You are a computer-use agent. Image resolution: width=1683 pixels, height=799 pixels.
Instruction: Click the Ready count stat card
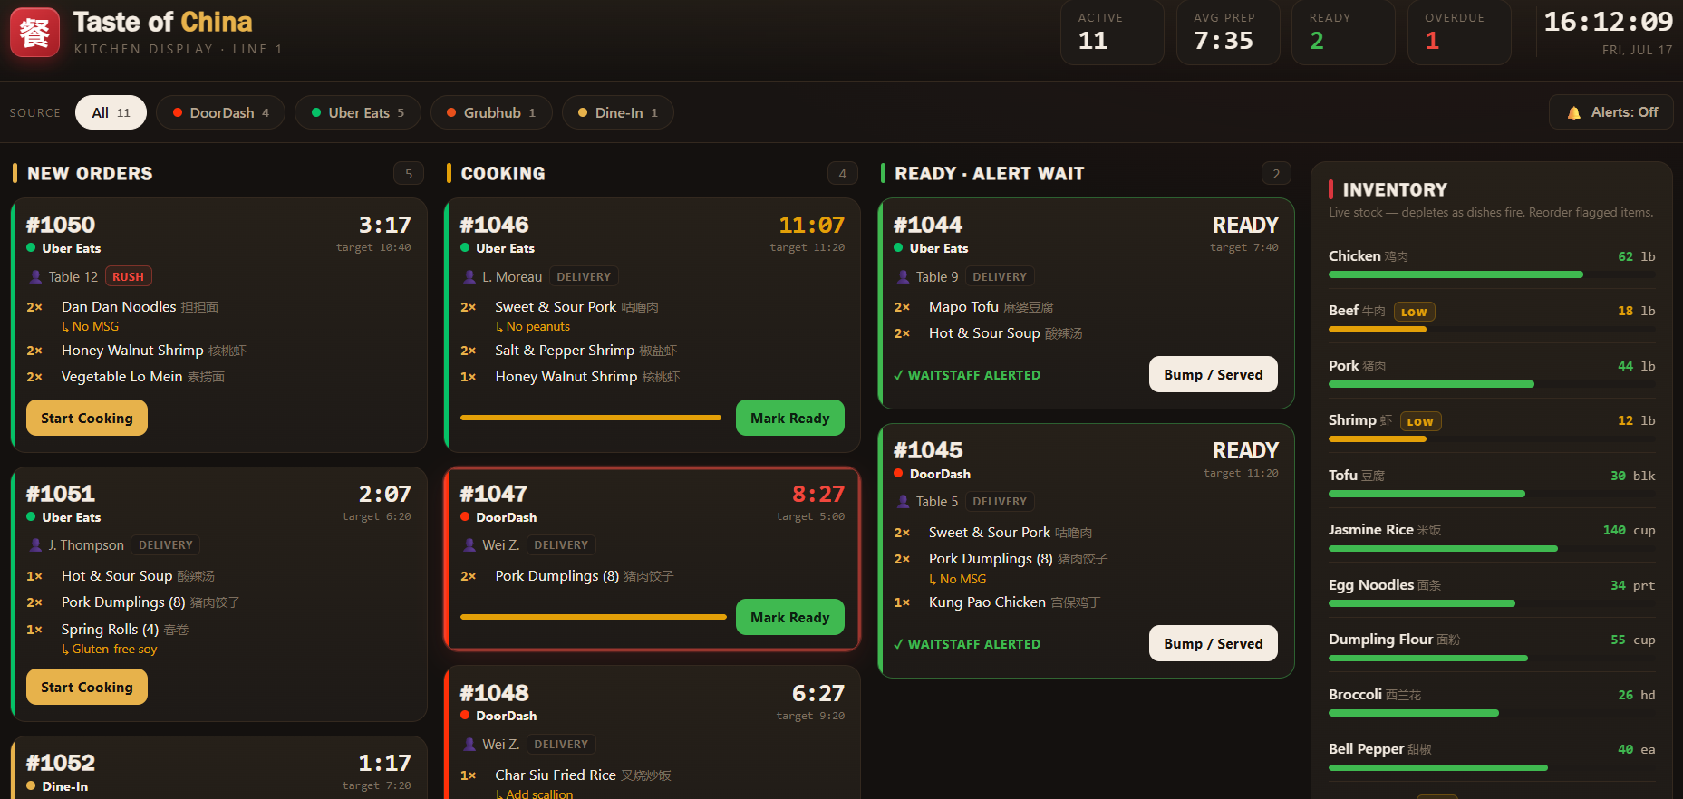1343,32
